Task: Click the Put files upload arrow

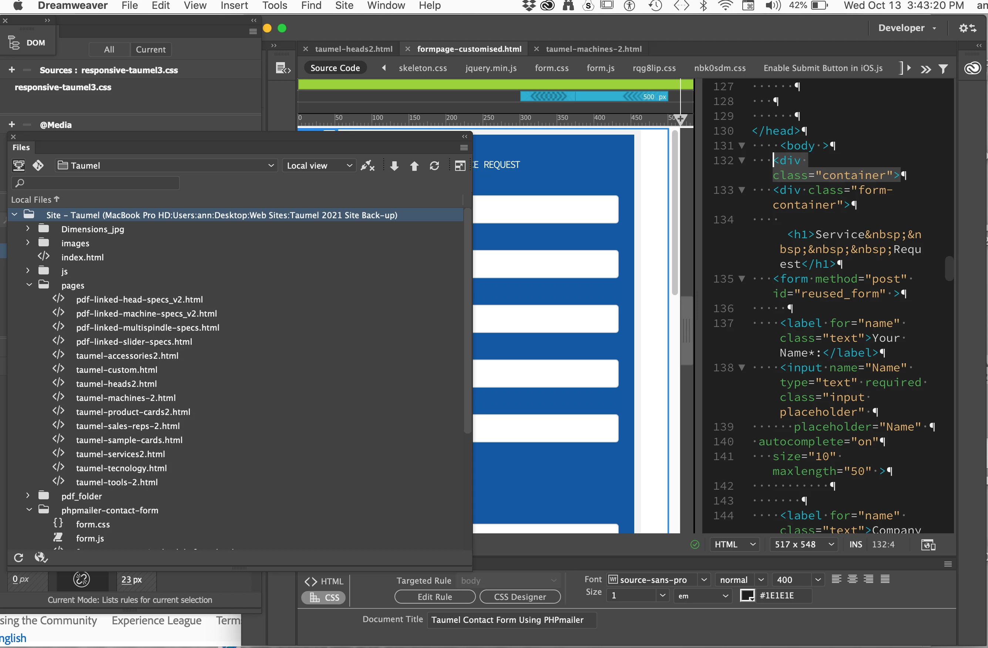Action: click(414, 166)
